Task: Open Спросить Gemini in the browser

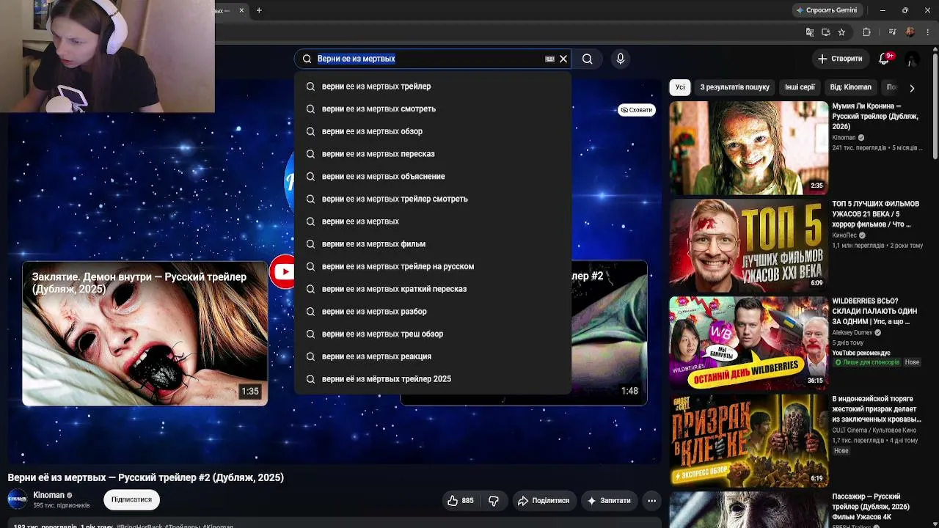Action: [827, 10]
